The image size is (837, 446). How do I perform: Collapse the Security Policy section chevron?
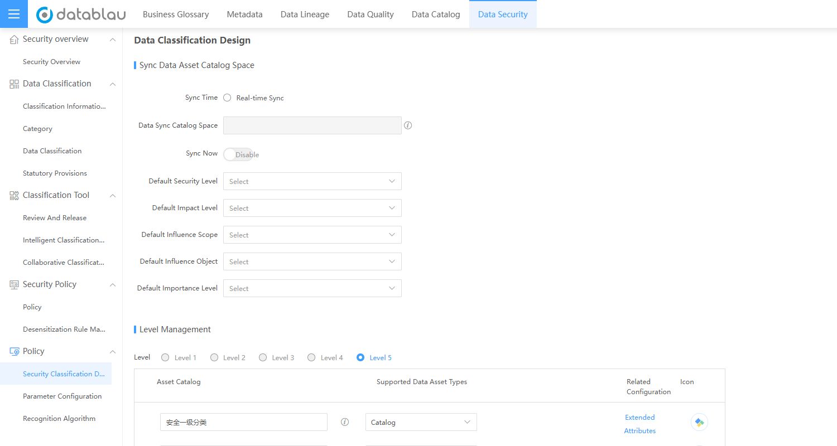pyautogui.click(x=113, y=285)
